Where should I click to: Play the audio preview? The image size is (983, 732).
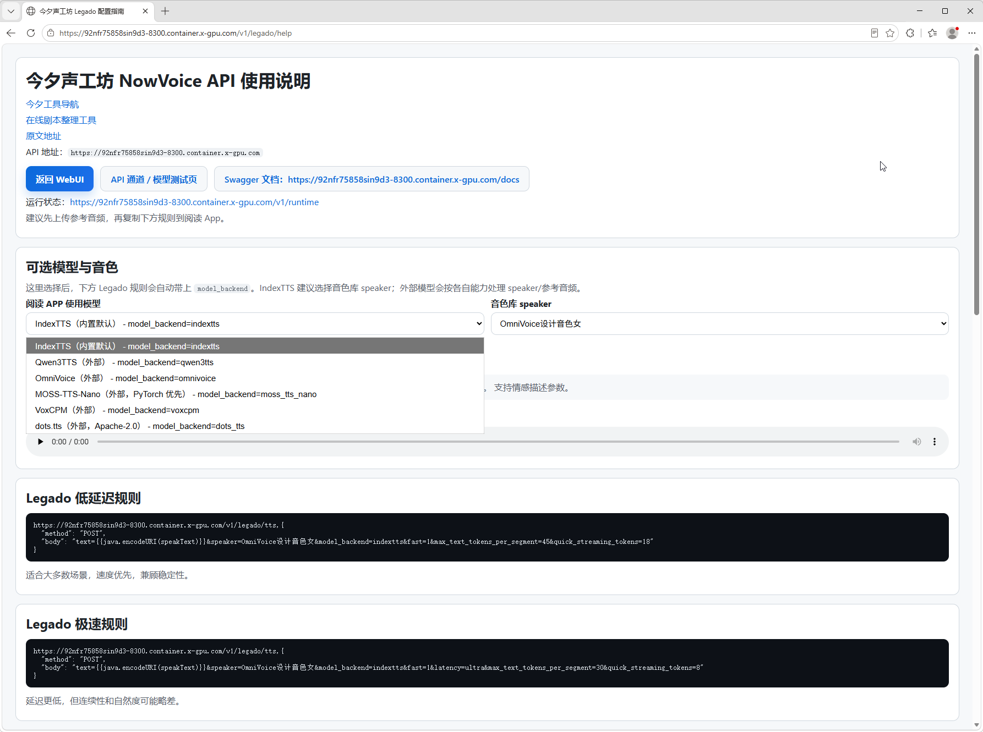point(40,442)
